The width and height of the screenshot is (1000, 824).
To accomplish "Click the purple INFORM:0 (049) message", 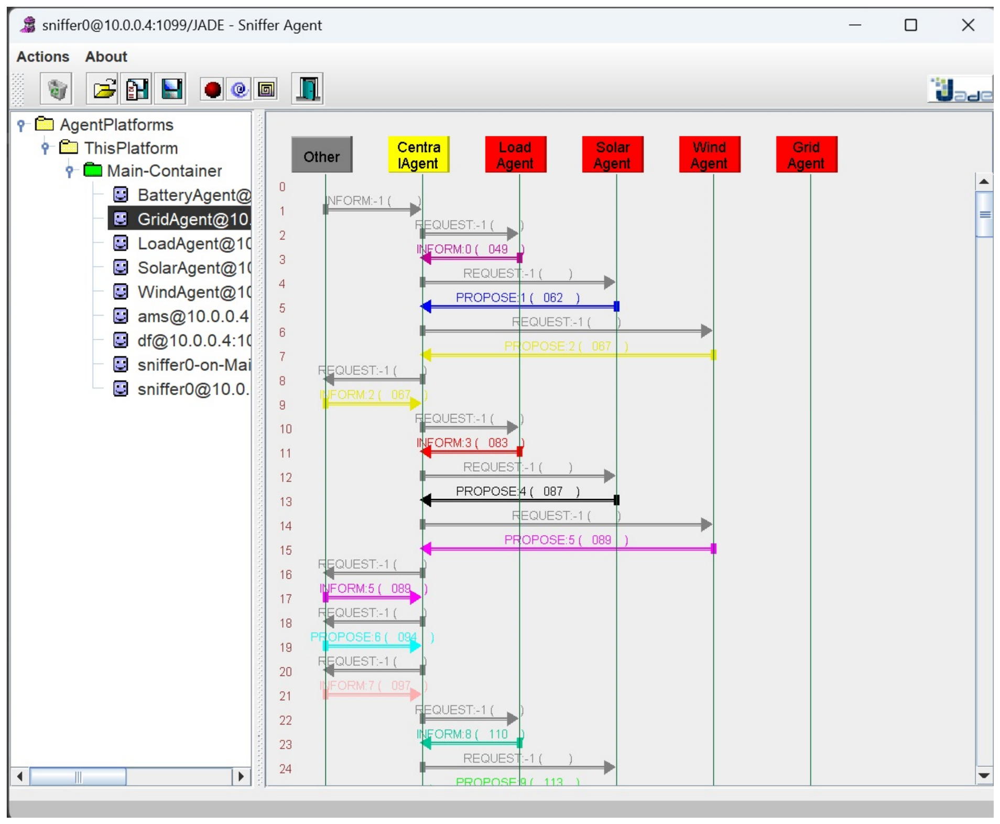I will click(471, 253).
